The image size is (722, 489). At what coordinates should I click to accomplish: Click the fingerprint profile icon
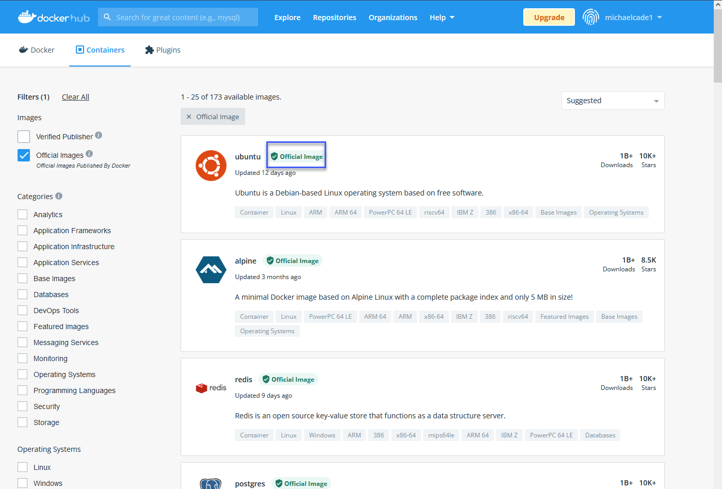(590, 17)
